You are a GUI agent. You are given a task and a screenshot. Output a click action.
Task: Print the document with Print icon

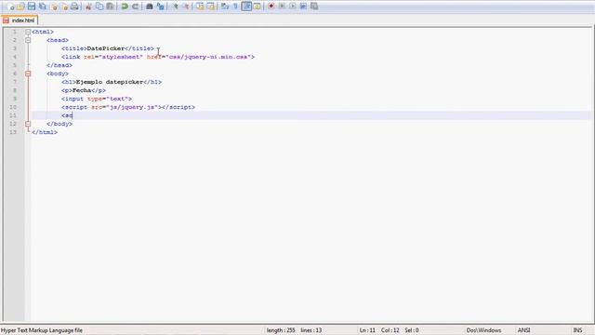(x=74, y=7)
